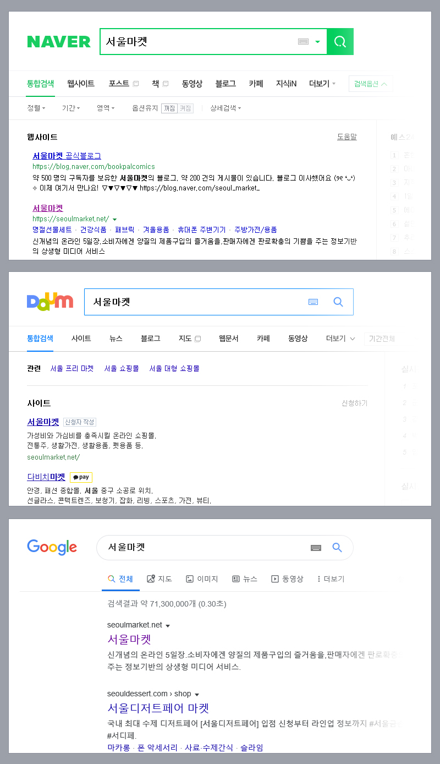Select Google 뉴스 tab

pyautogui.click(x=245, y=579)
